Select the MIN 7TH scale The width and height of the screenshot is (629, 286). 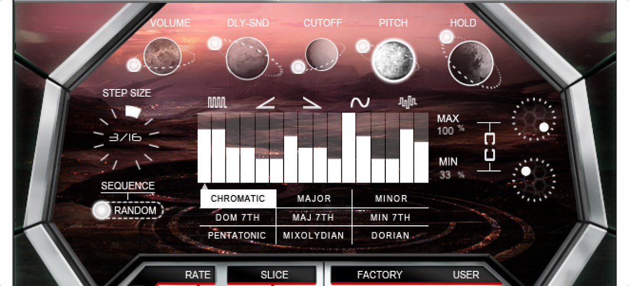click(x=391, y=217)
